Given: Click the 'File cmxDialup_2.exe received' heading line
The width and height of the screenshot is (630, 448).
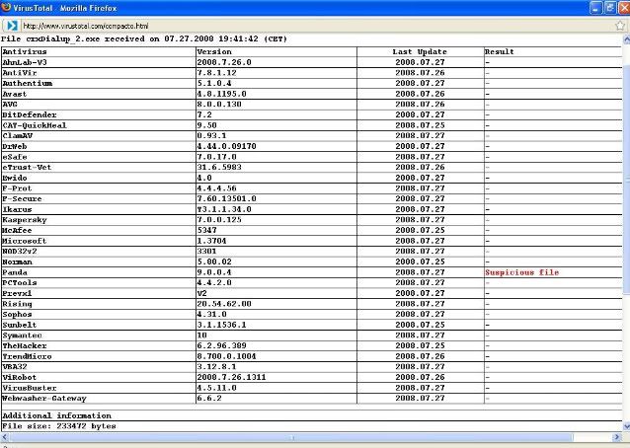Looking at the screenshot, I should (144, 38).
